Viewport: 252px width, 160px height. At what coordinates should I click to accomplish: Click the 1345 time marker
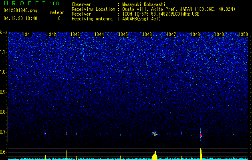point(123,34)
